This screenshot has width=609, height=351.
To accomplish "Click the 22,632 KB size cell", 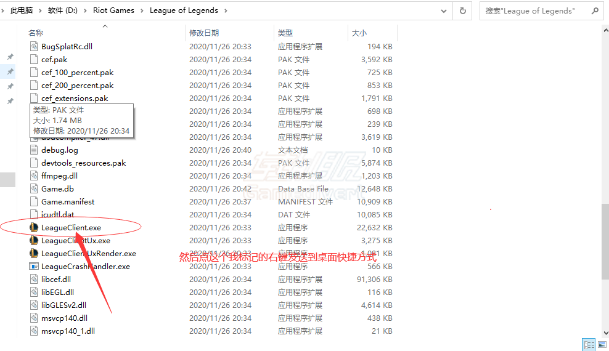I will (x=374, y=228).
